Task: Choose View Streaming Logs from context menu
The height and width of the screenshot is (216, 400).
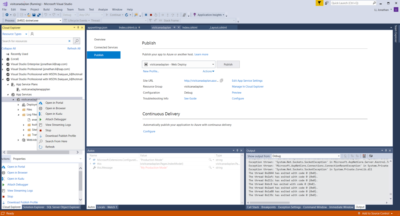Action: 58,125
